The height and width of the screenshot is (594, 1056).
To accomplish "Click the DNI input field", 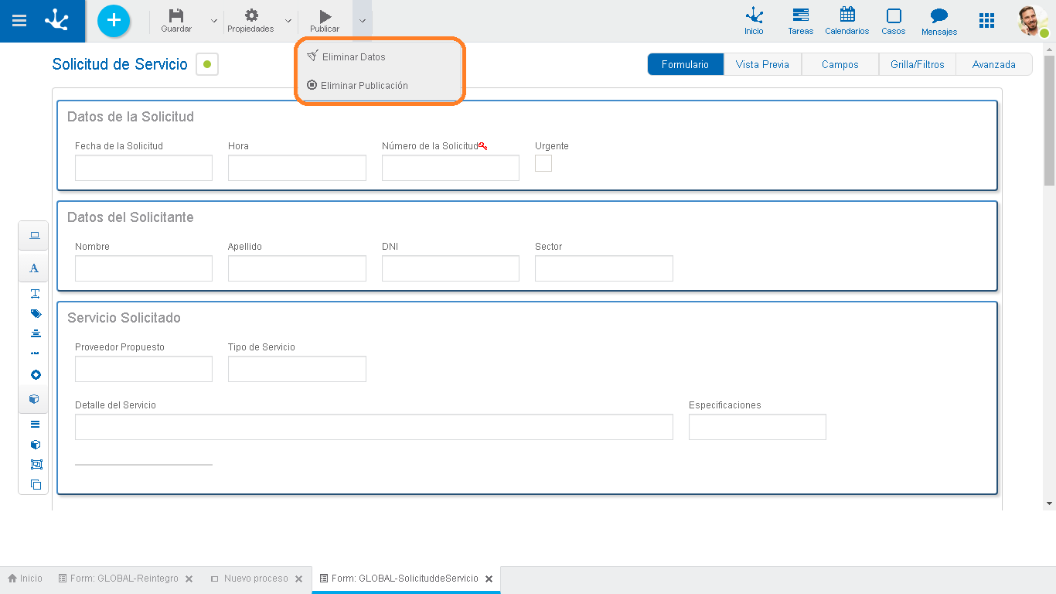I will [451, 268].
